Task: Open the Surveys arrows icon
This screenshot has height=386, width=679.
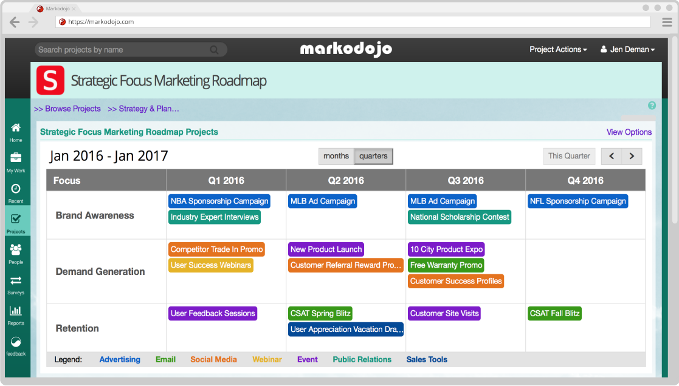Action: (x=16, y=280)
